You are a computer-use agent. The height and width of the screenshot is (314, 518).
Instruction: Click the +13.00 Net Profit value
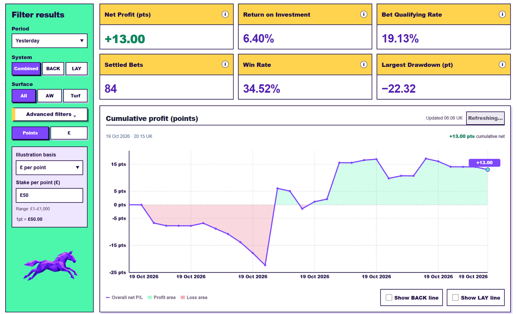tap(125, 39)
